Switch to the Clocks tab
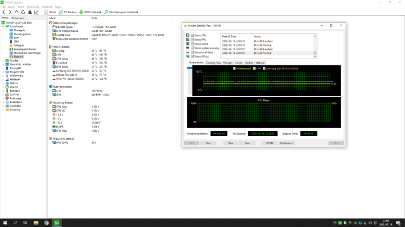 pyautogui.click(x=238, y=63)
